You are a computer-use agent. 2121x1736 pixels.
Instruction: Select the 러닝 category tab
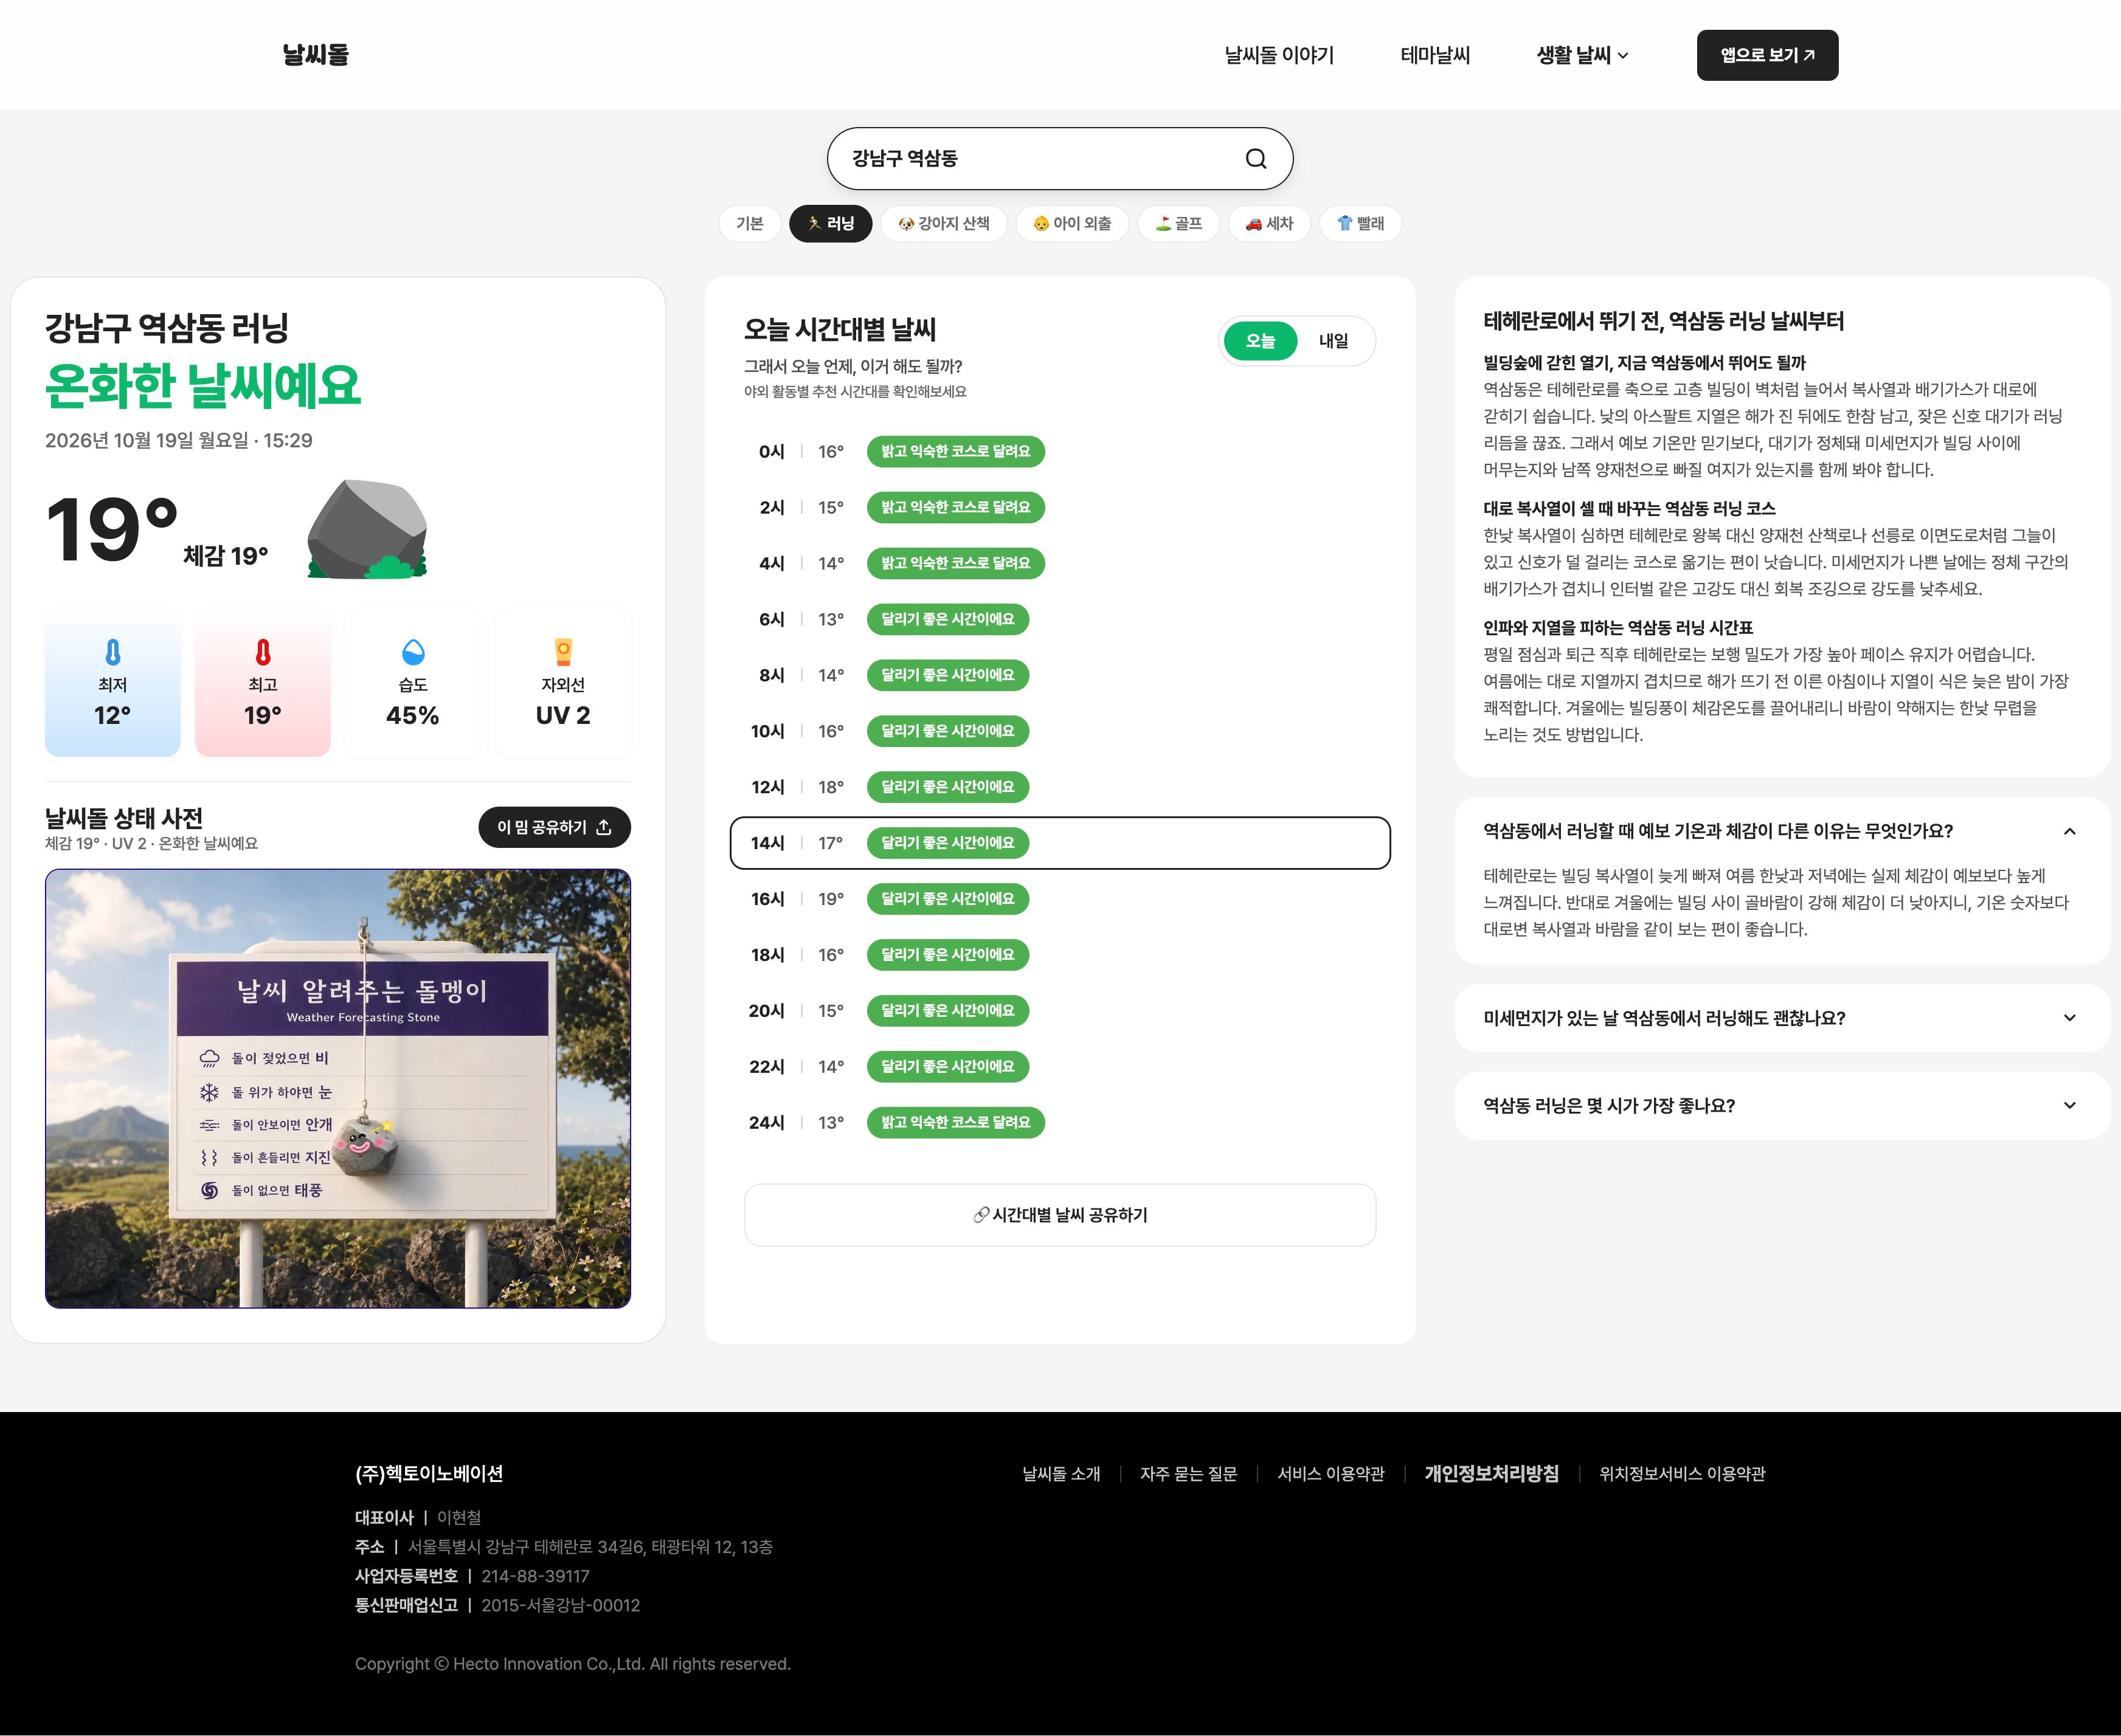(x=831, y=223)
